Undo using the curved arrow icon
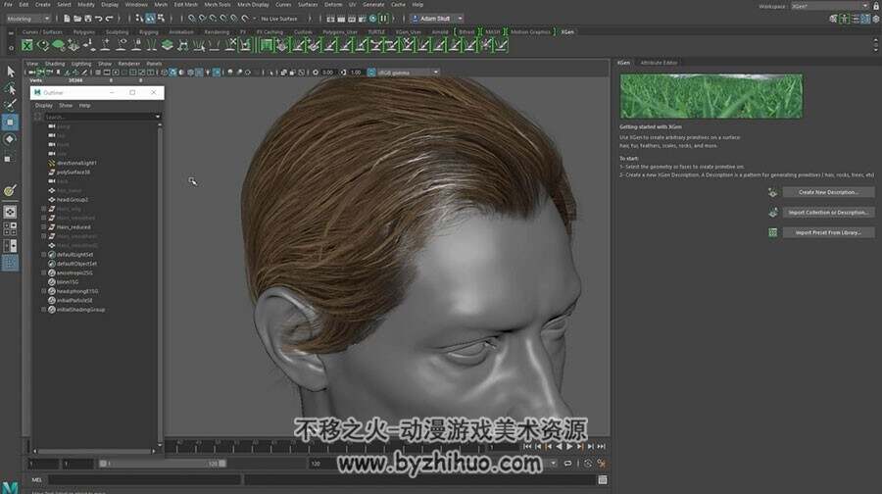The width and height of the screenshot is (882, 494). 98,19
